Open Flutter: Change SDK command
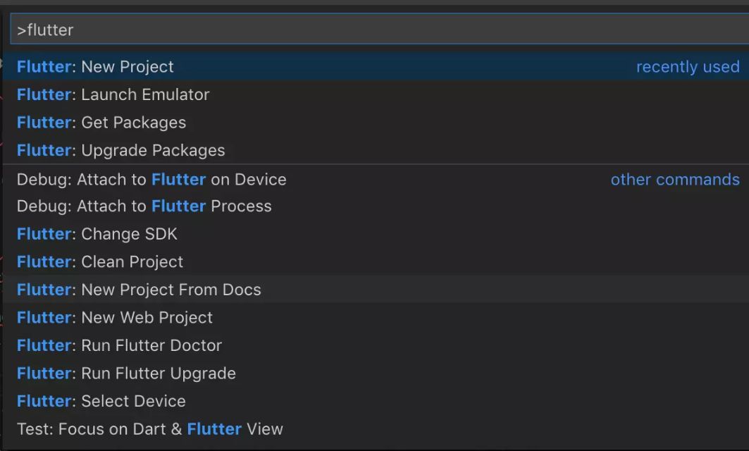The width and height of the screenshot is (749, 451). pos(97,234)
